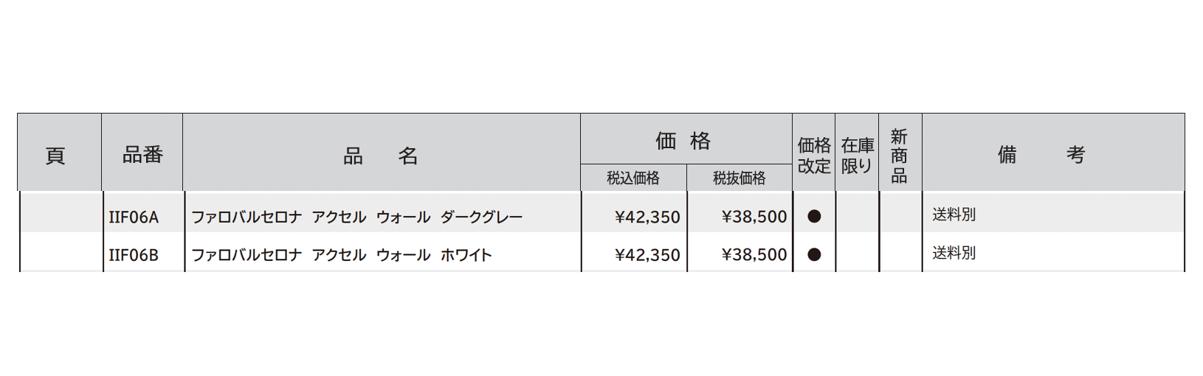Click the 品番 column header
Image resolution: width=1203 pixels, height=376 pixels.
[142, 155]
